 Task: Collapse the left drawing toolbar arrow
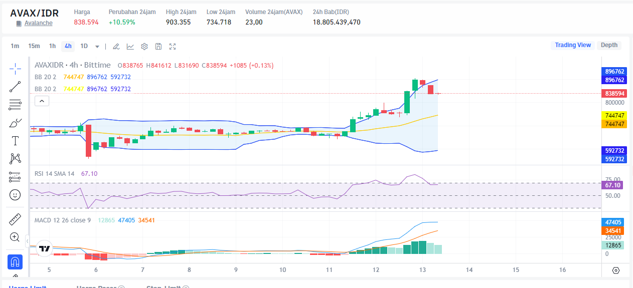coord(27,241)
